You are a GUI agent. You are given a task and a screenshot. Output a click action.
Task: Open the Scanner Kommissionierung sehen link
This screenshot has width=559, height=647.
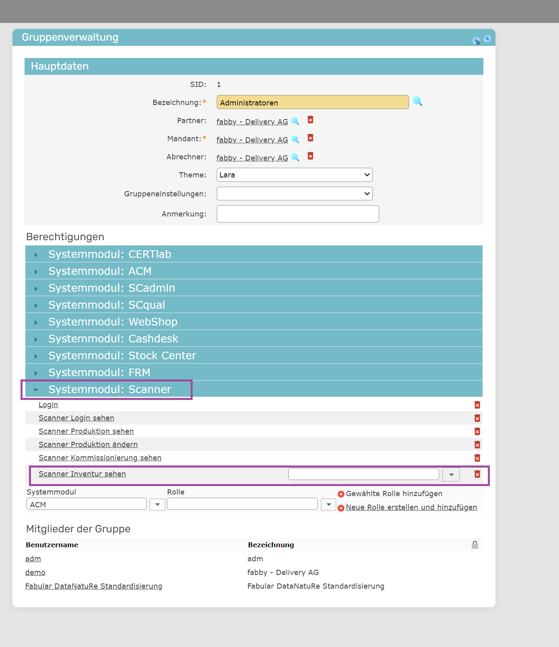pos(100,458)
